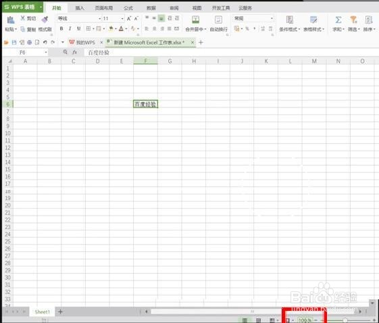379x323 pixels.
Task: Toggle Italic formatting
Action: [x=70, y=28]
